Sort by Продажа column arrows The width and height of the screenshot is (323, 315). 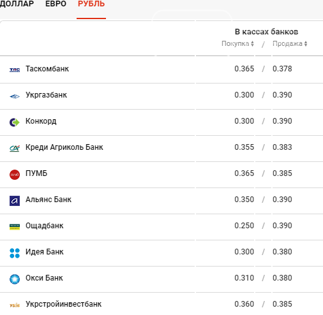coord(306,43)
